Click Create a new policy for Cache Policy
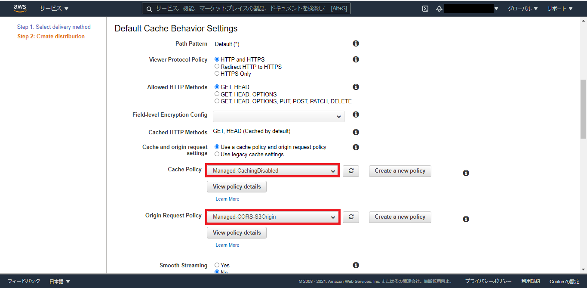 400,171
